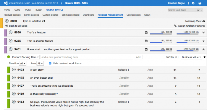207x110 pixels.
Task: Switch to Custom Boards tab
Action: (x=50, y=15)
